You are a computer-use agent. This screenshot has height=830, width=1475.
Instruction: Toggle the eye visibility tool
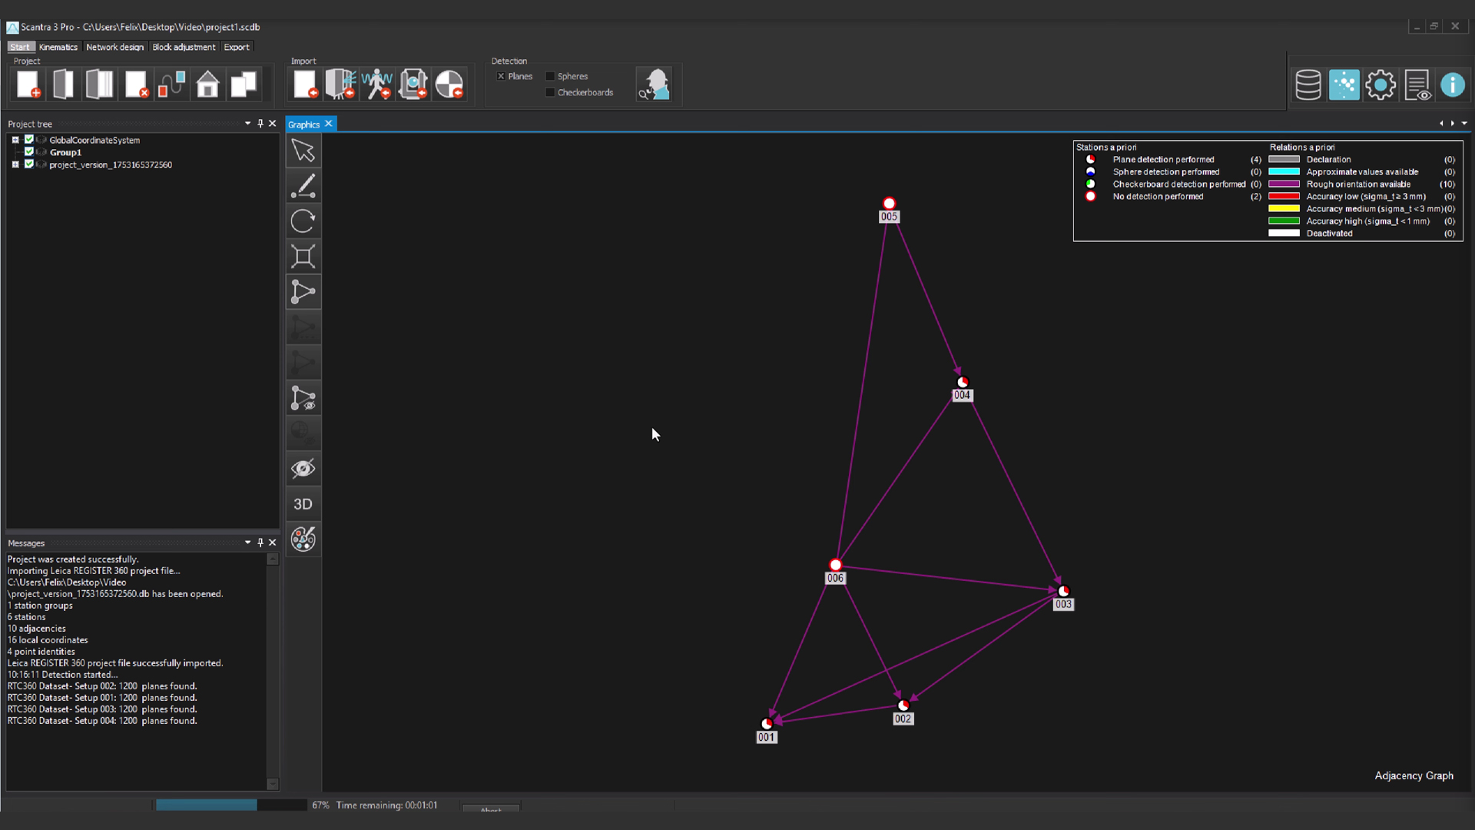303,469
